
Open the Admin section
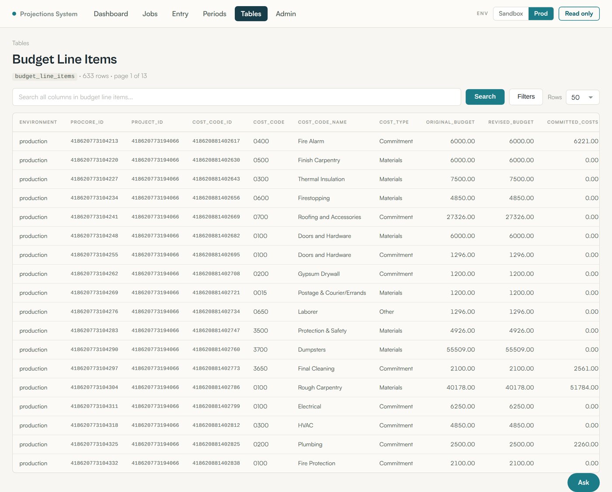(x=286, y=14)
